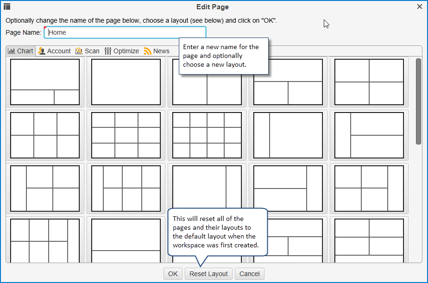Choose the twelve-panel 3x4 grid layout

coord(207,135)
